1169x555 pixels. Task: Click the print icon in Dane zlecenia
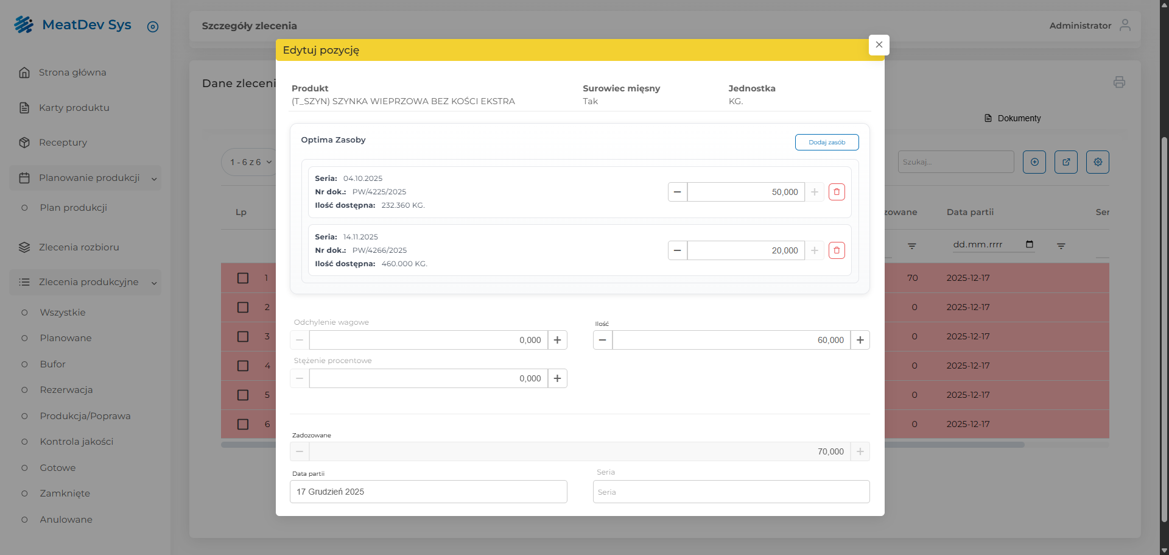click(1118, 82)
